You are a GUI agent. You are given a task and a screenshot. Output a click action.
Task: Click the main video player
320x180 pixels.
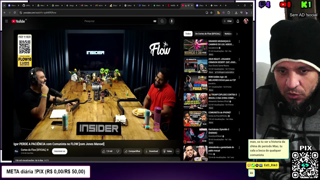[97, 85]
